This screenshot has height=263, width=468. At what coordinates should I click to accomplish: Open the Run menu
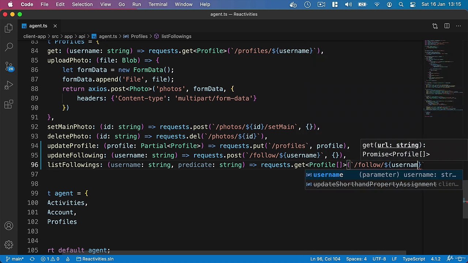pos(136,4)
